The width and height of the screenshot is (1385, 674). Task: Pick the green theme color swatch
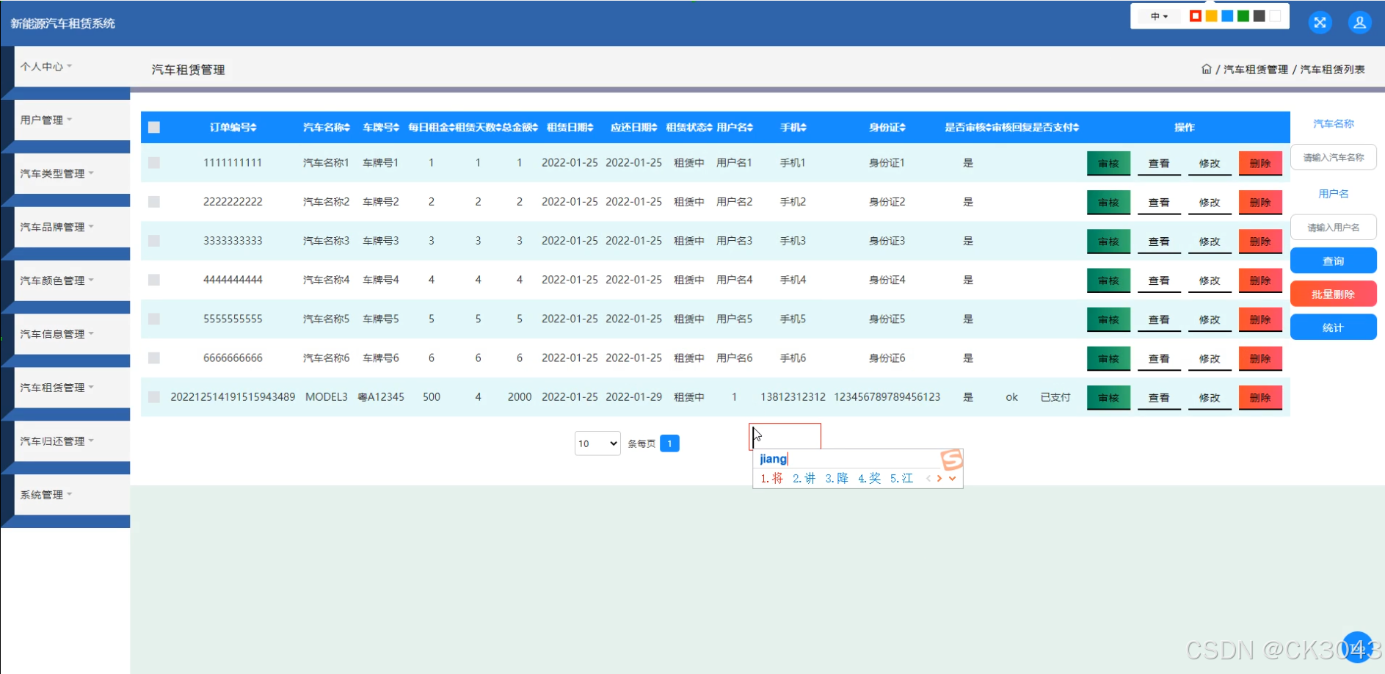click(1243, 16)
